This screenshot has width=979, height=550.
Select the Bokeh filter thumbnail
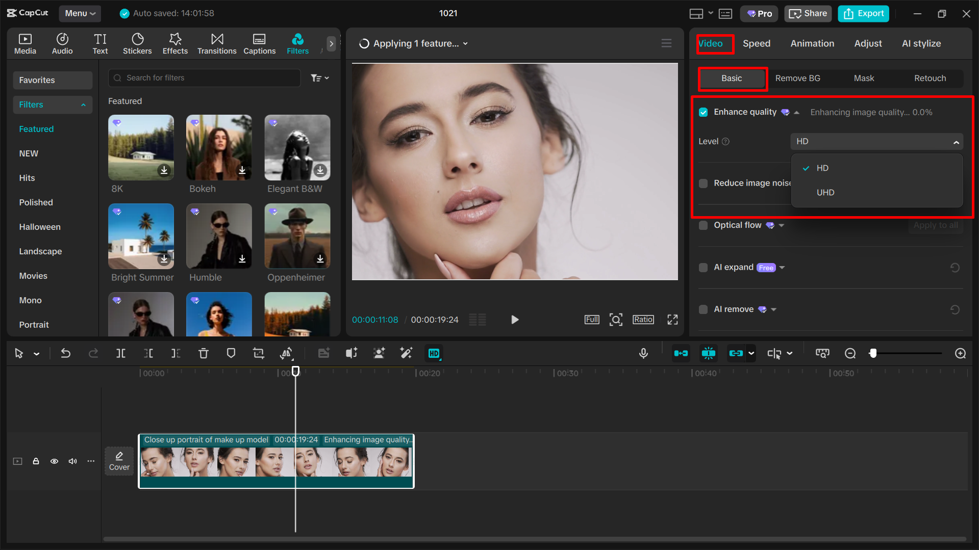[x=218, y=147]
